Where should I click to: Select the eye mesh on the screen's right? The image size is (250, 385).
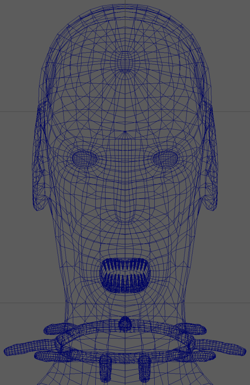coord(165,159)
